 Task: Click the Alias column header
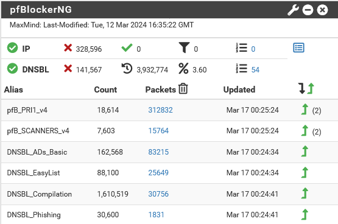(13, 89)
